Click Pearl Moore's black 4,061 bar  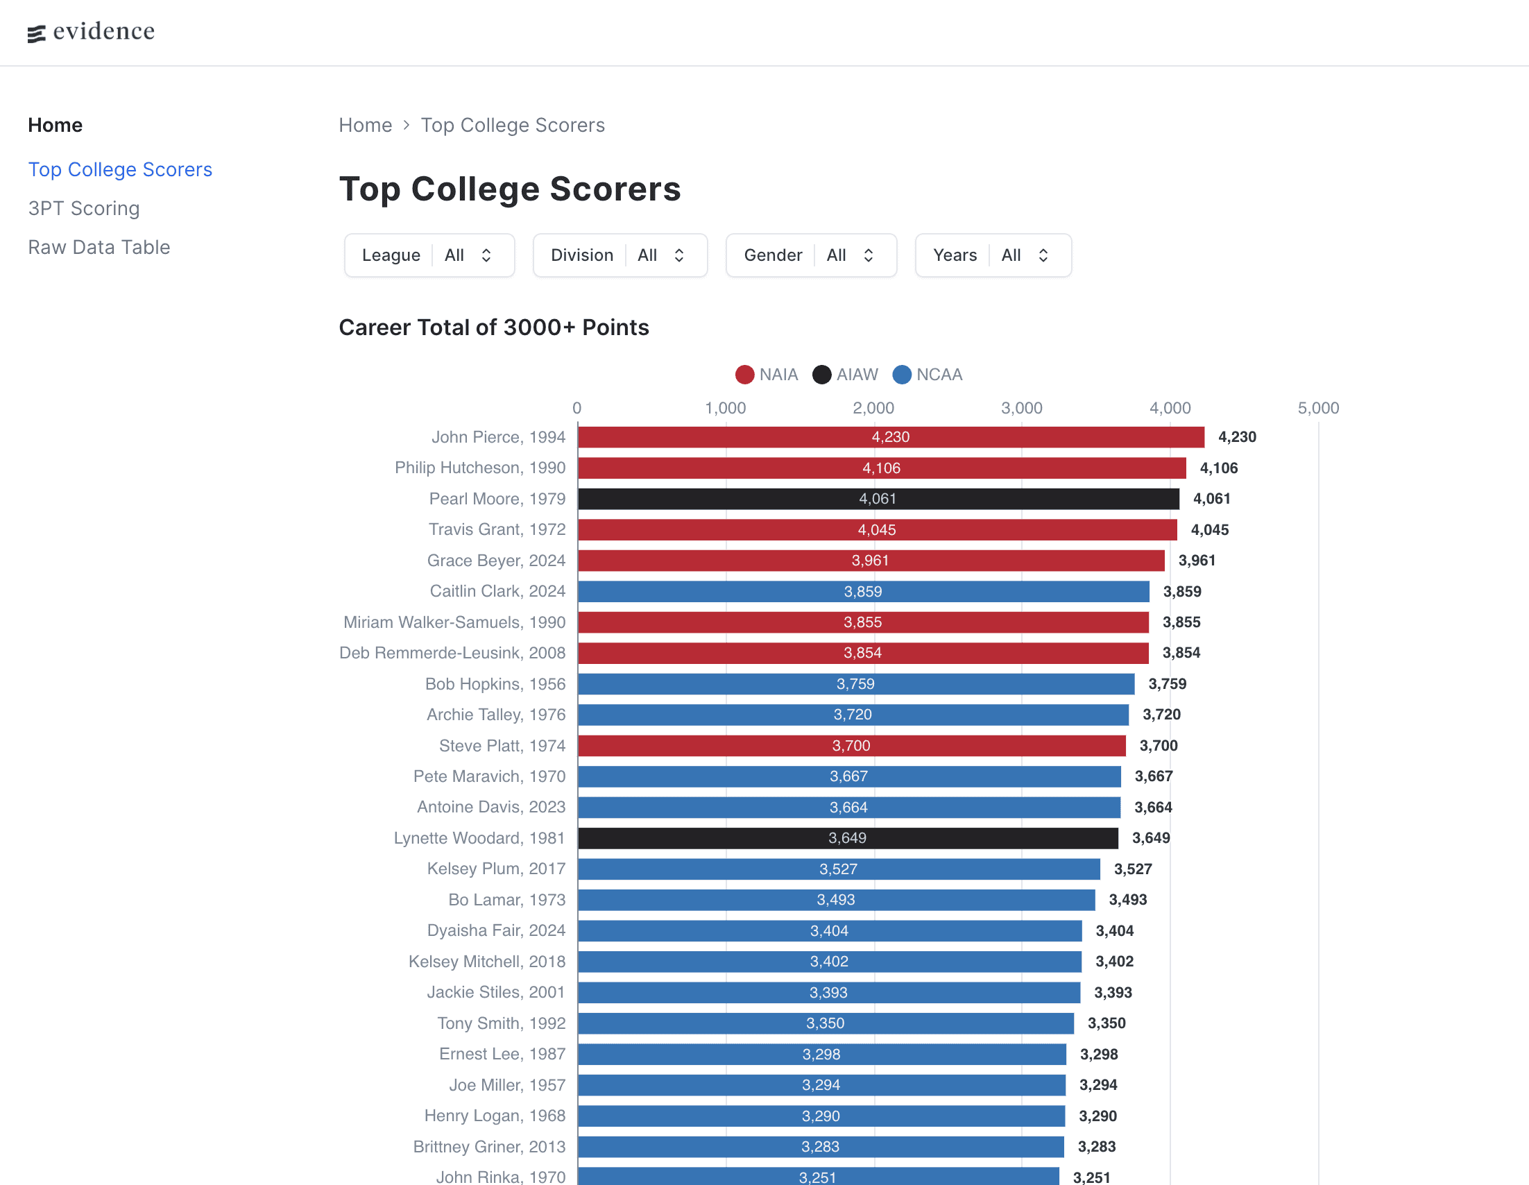pos(878,499)
